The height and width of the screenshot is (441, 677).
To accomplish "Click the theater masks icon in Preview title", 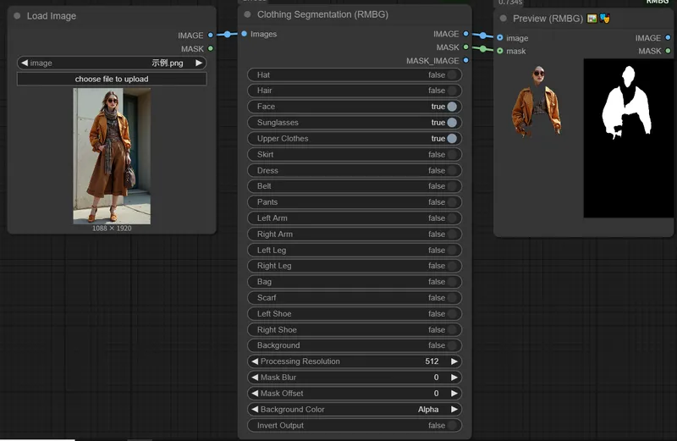I will click(605, 19).
